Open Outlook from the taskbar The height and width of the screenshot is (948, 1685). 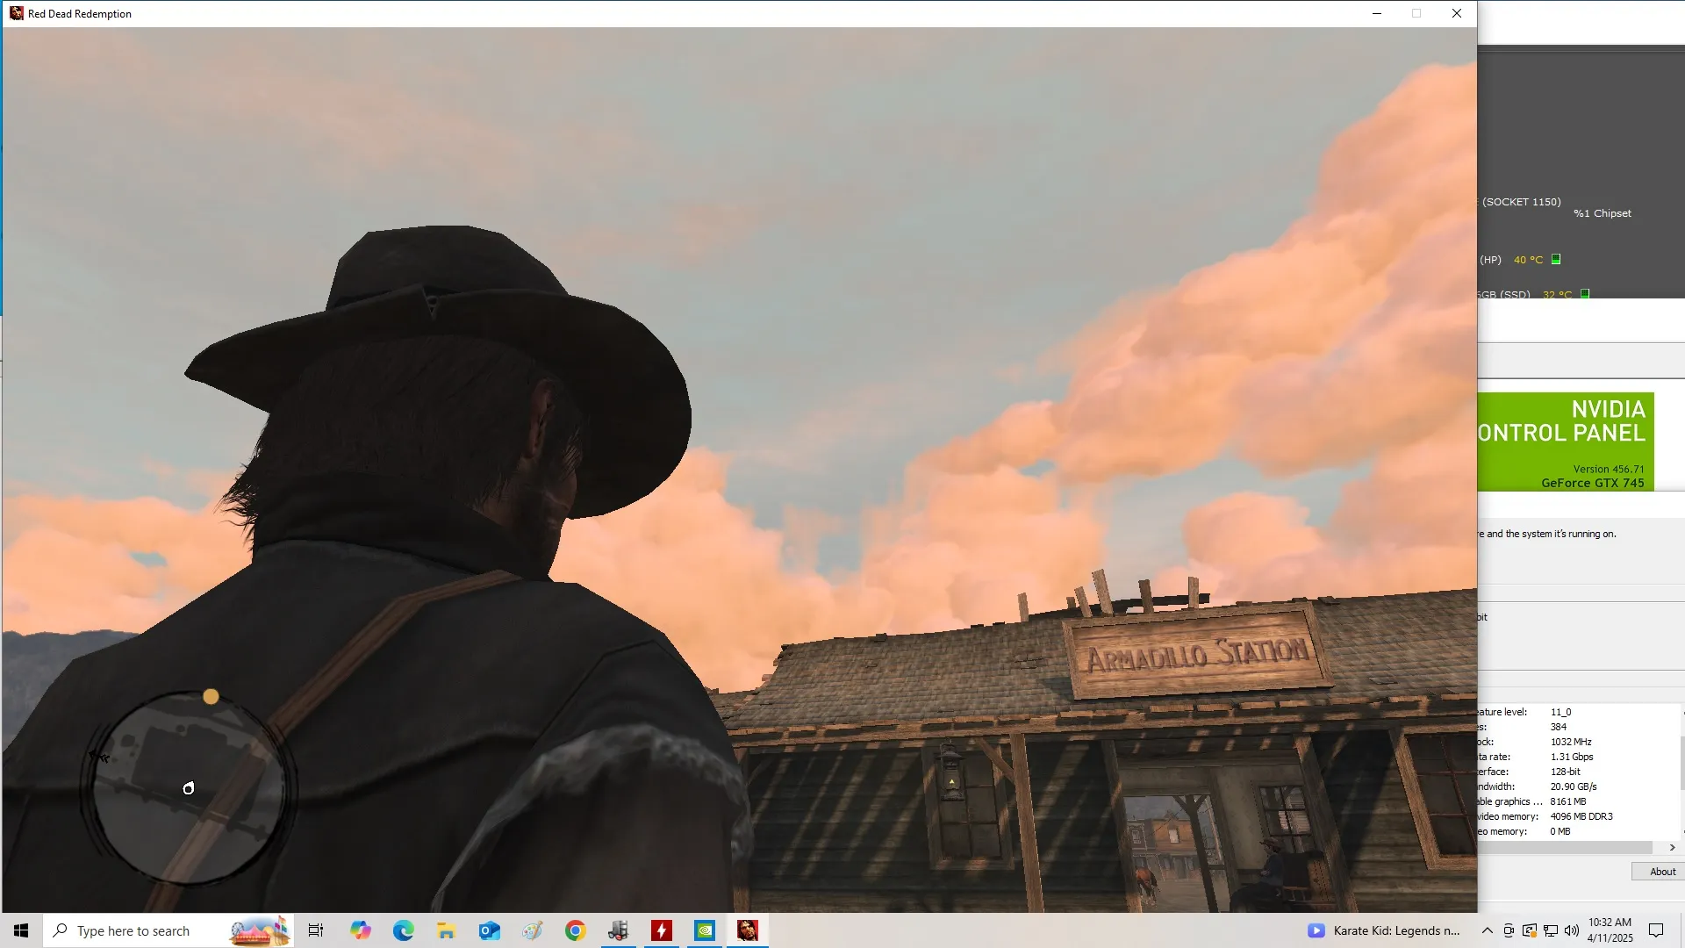tap(489, 930)
